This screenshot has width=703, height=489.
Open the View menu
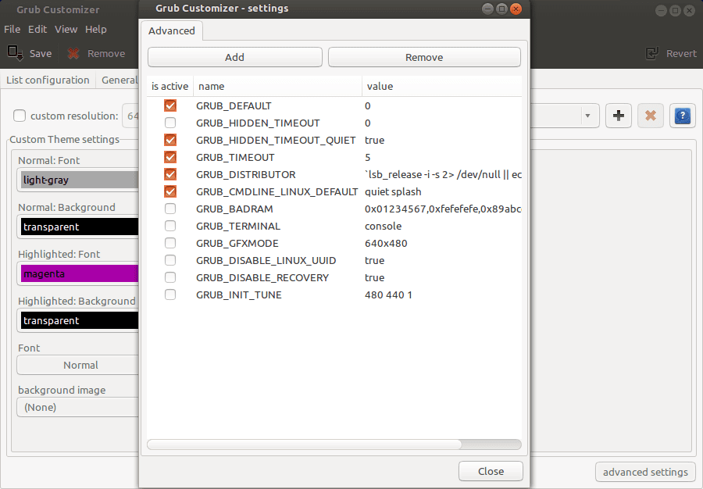tap(66, 29)
